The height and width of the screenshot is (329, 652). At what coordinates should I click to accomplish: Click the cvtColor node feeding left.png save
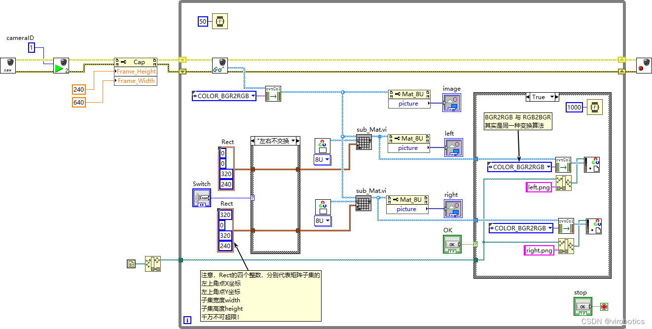[x=563, y=165]
